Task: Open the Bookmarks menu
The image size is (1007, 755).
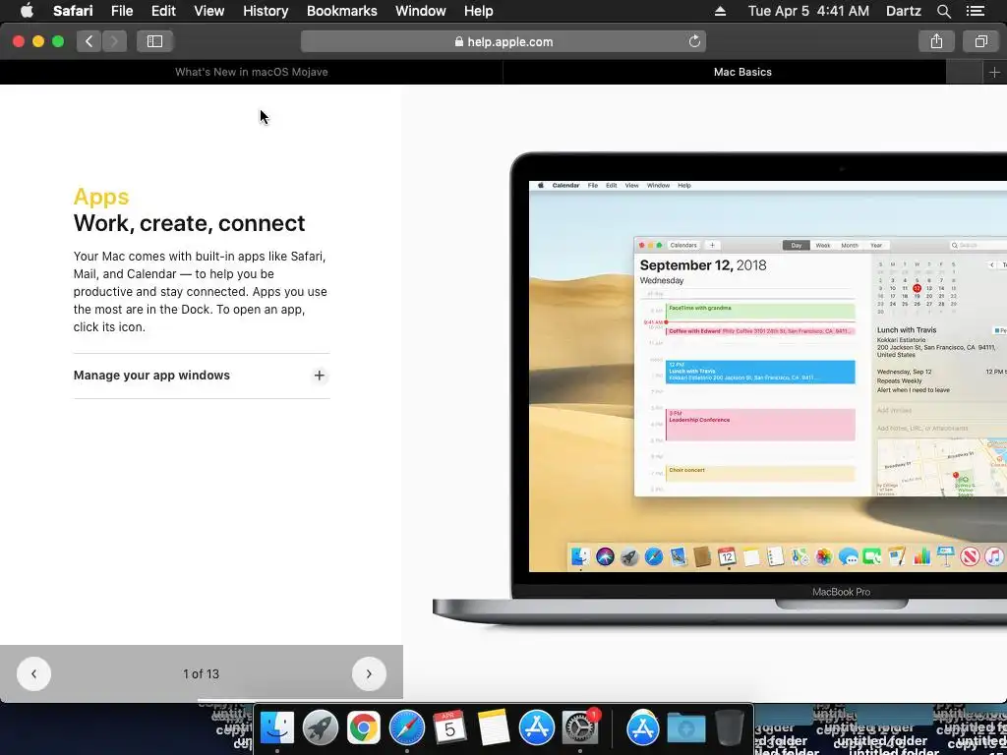Action: (x=341, y=11)
